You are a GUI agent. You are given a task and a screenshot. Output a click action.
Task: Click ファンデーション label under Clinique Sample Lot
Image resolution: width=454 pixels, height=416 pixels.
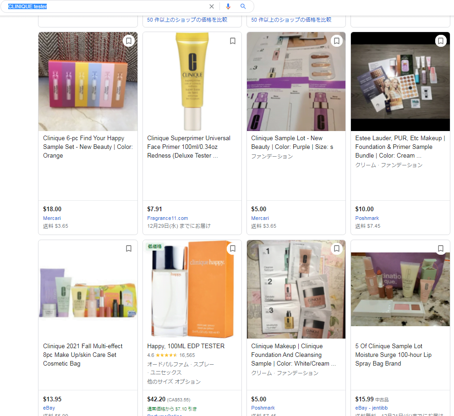click(272, 156)
